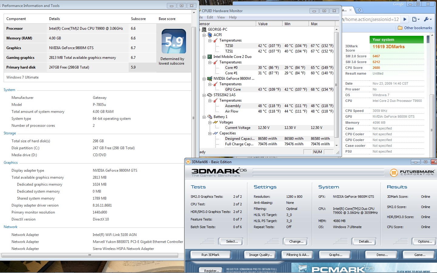Click the Intel Mobile Core 2 Duo chip icon
Viewport: 437px width, 273px height.
point(210,57)
